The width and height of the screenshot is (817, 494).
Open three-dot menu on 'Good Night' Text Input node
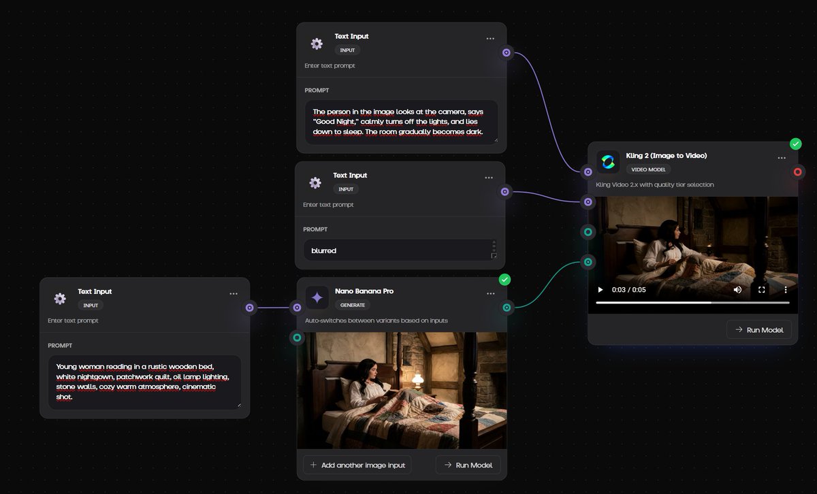coord(490,39)
